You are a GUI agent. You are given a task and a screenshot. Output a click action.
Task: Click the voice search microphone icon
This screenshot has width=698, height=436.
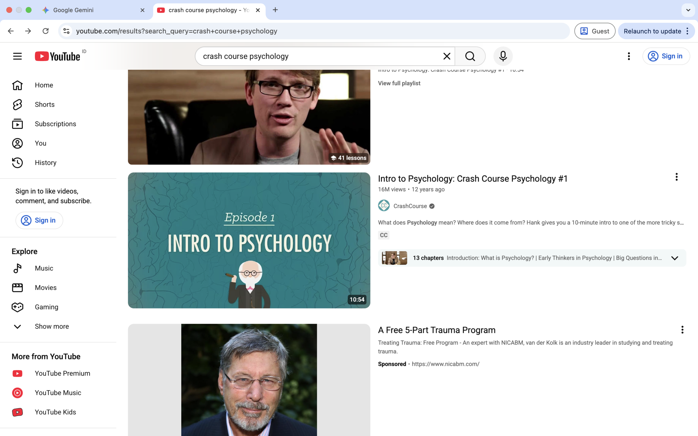[x=503, y=56]
